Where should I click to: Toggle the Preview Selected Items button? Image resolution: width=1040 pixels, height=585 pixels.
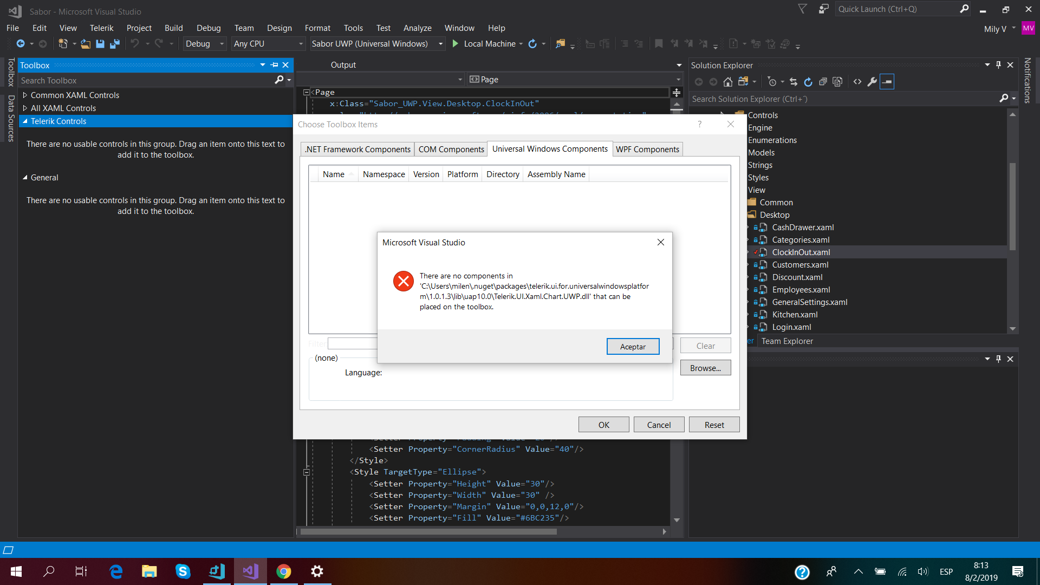tap(887, 82)
